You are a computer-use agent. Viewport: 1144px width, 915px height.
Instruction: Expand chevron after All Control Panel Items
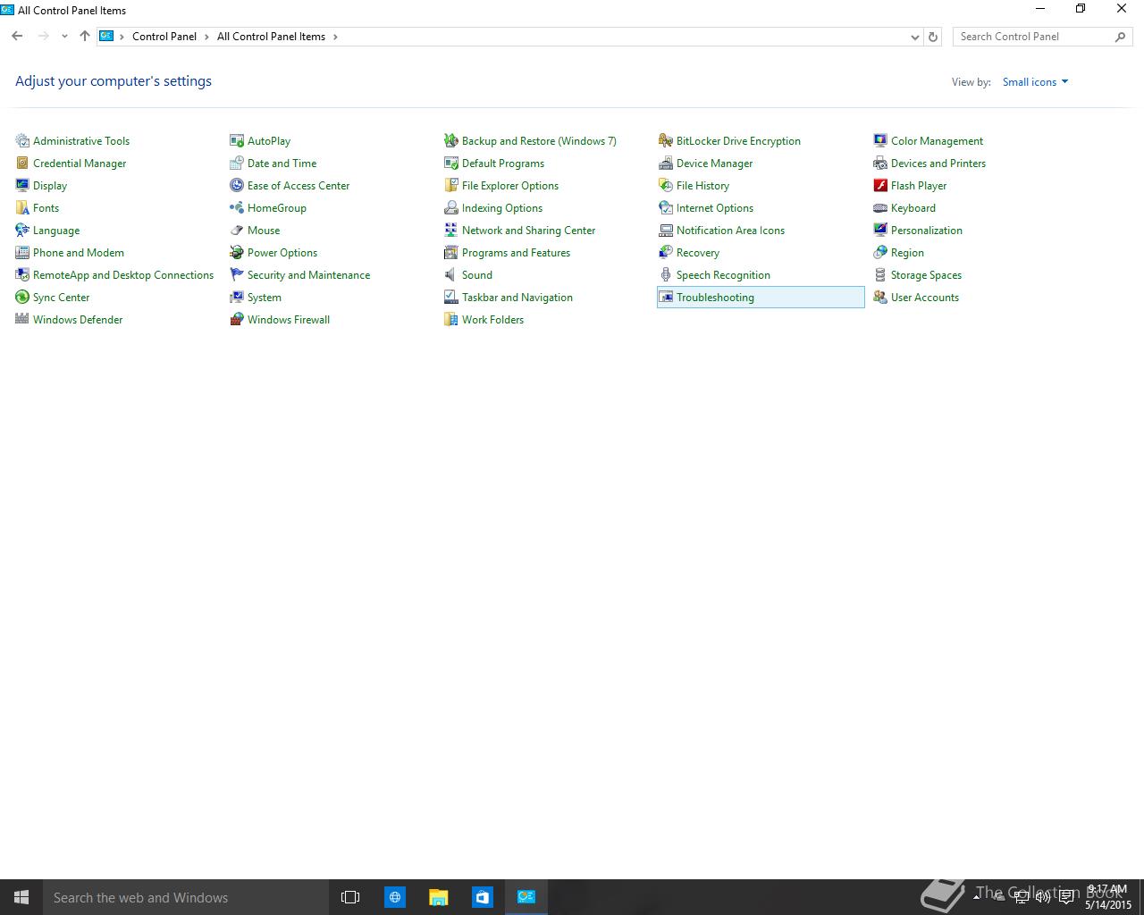[335, 37]
